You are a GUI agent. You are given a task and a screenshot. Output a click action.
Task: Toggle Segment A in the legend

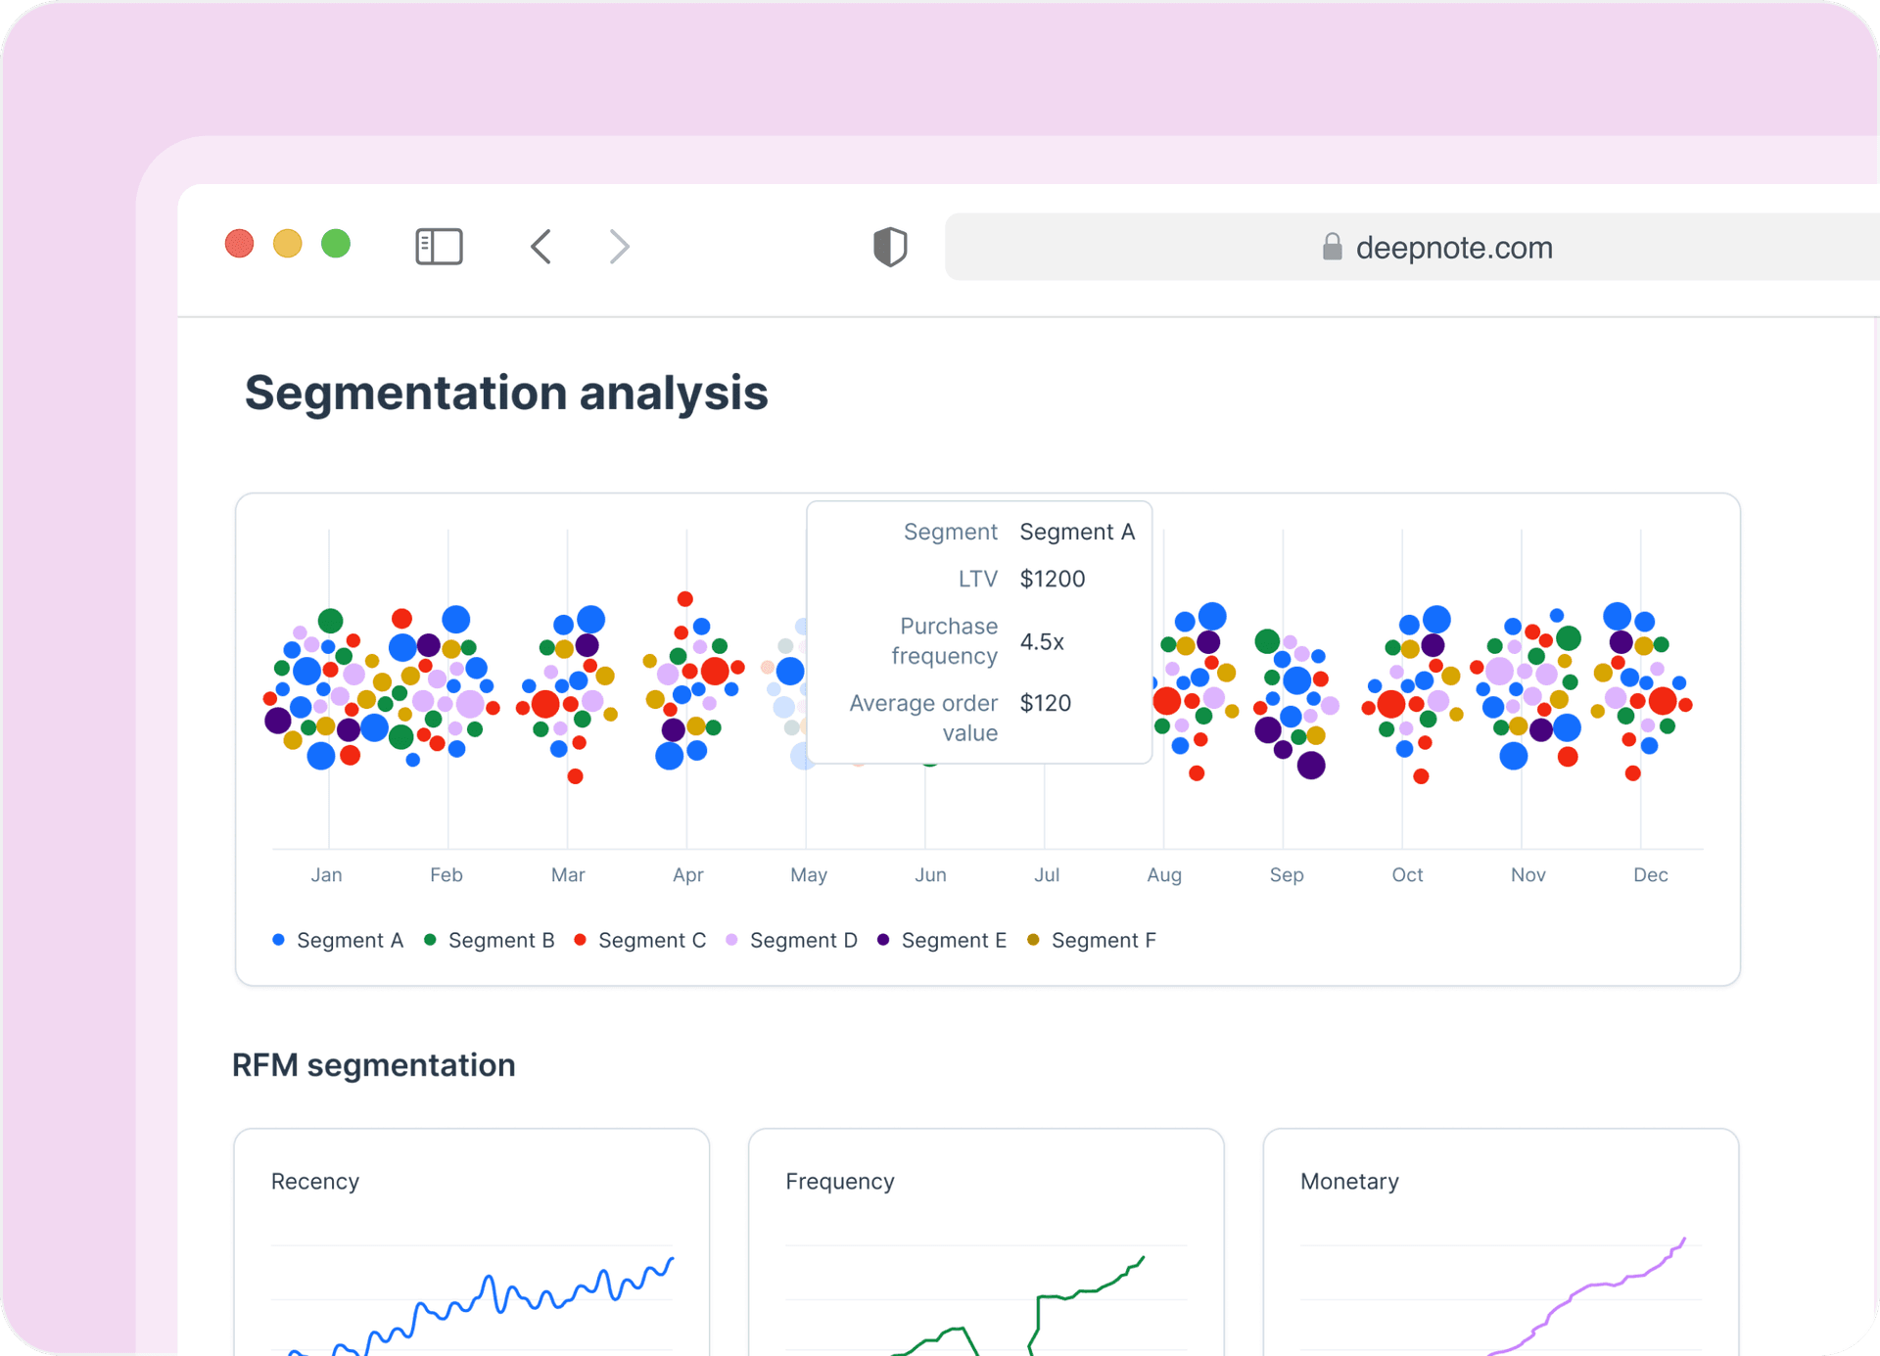tap(338, 940)
